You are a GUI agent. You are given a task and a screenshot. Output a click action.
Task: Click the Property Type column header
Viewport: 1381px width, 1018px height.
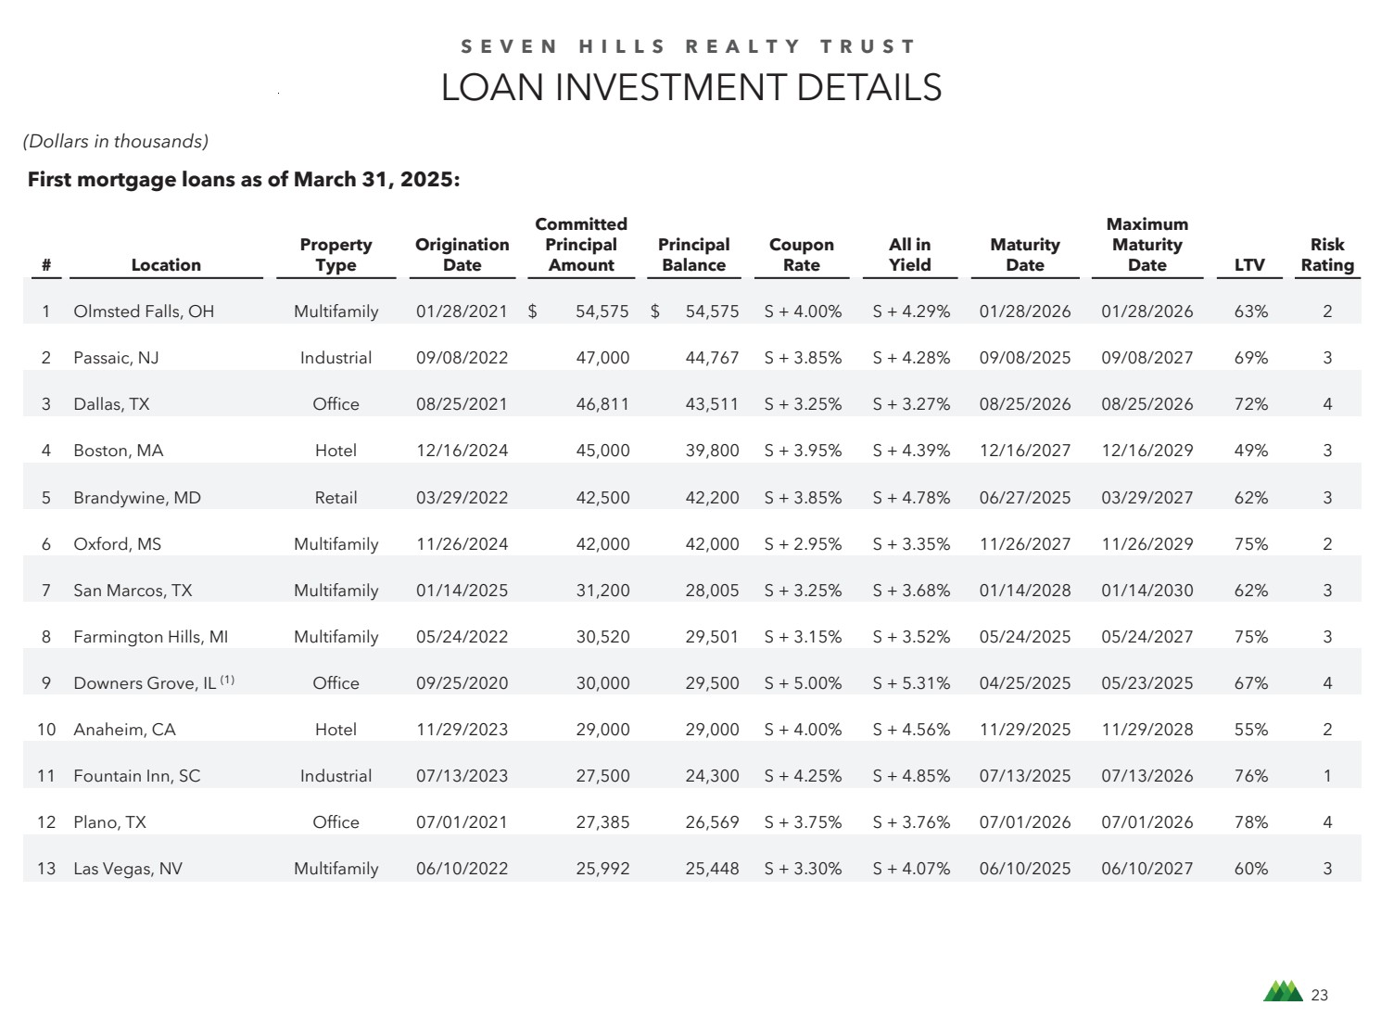coord(336,255)
